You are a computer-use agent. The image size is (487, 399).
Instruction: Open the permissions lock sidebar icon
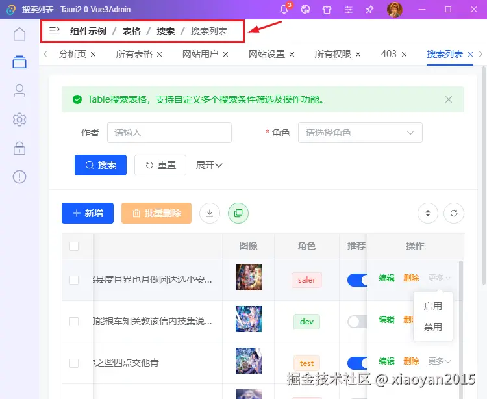tap(19, 148)
